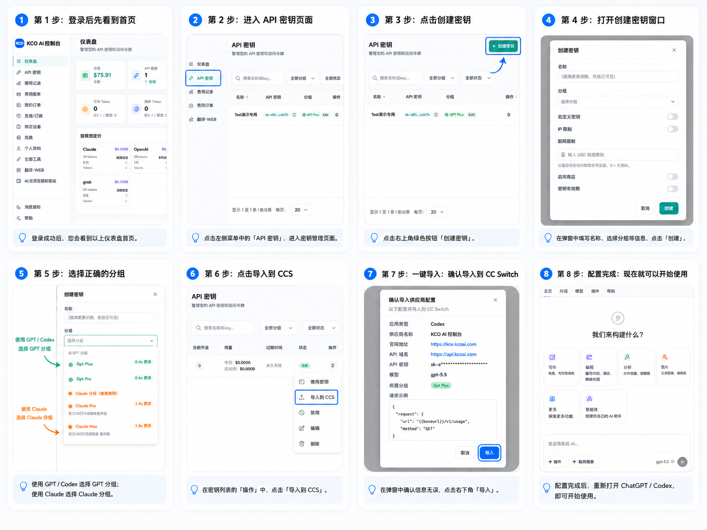Copy the sk-a81 key in step 3 table
The height and width of the screenshot is (530, 707).
(436, 115)
